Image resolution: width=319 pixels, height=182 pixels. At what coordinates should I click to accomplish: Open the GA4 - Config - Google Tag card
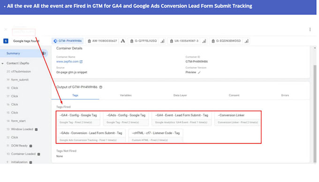78,119
